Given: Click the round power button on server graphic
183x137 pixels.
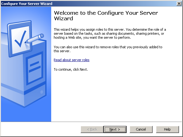Looking at the screenshot, I should [42, 92].
